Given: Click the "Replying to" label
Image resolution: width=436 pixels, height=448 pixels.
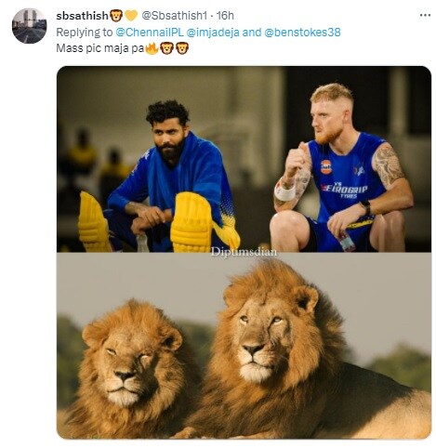Looking at the screenshot, I should (85, 33).
